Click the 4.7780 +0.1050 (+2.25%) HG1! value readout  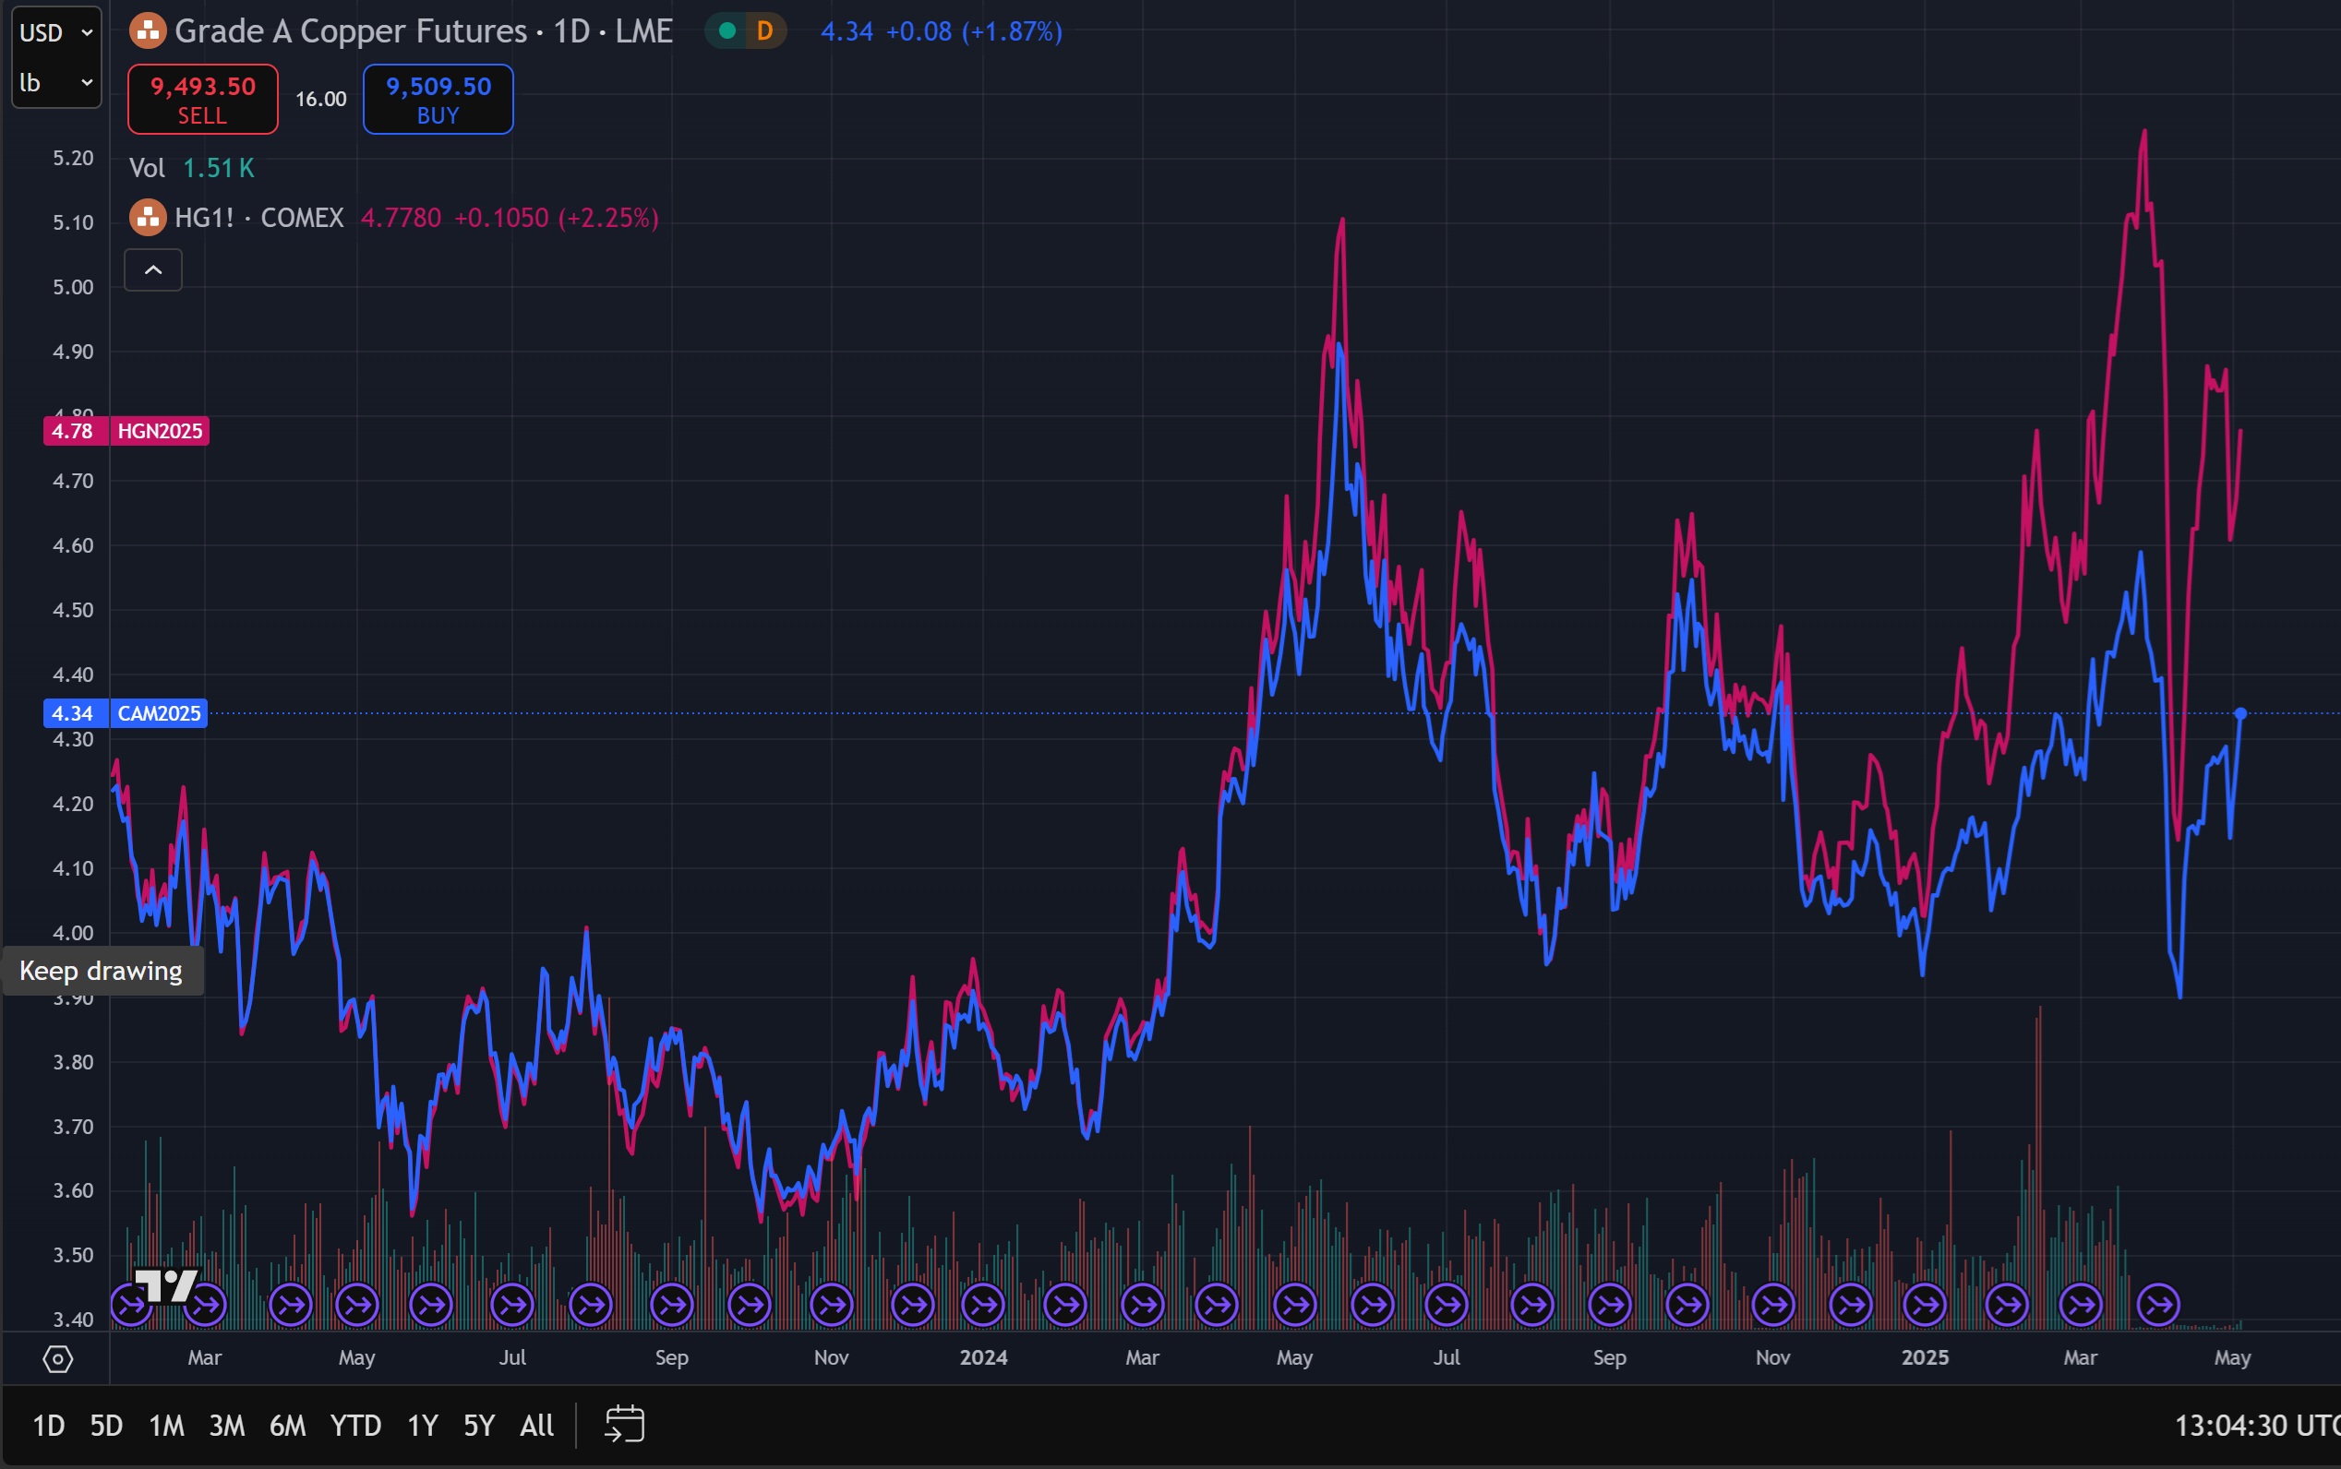click(x=510, y=218)
